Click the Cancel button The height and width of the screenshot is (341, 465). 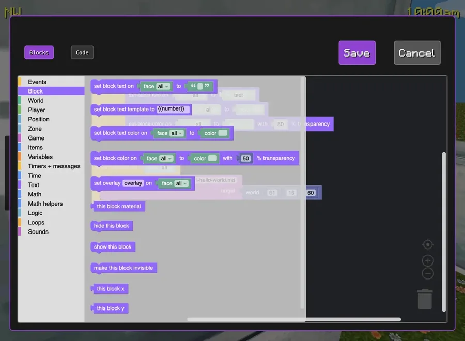[417, 52]
